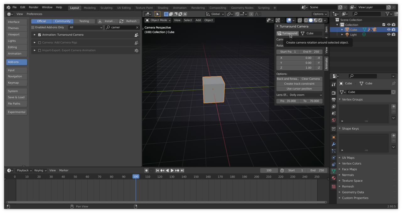
Task: Hide the Cube in viewport
Action: coord(388,30)
